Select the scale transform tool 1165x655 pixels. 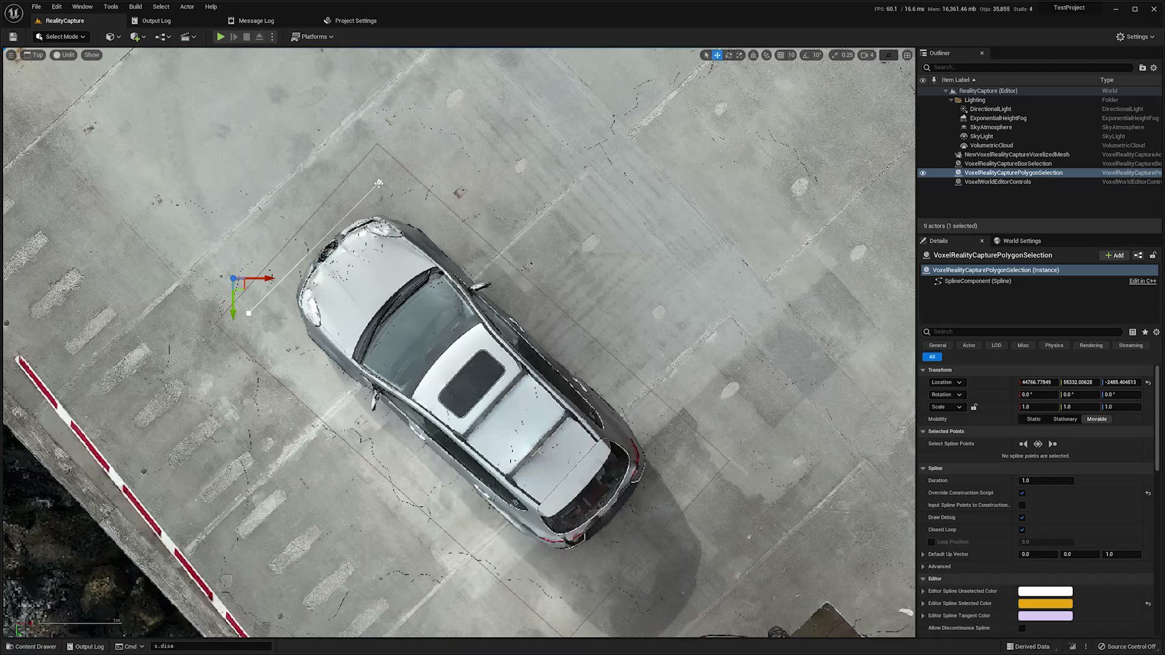pyautogui.click(x=739, y=55)
